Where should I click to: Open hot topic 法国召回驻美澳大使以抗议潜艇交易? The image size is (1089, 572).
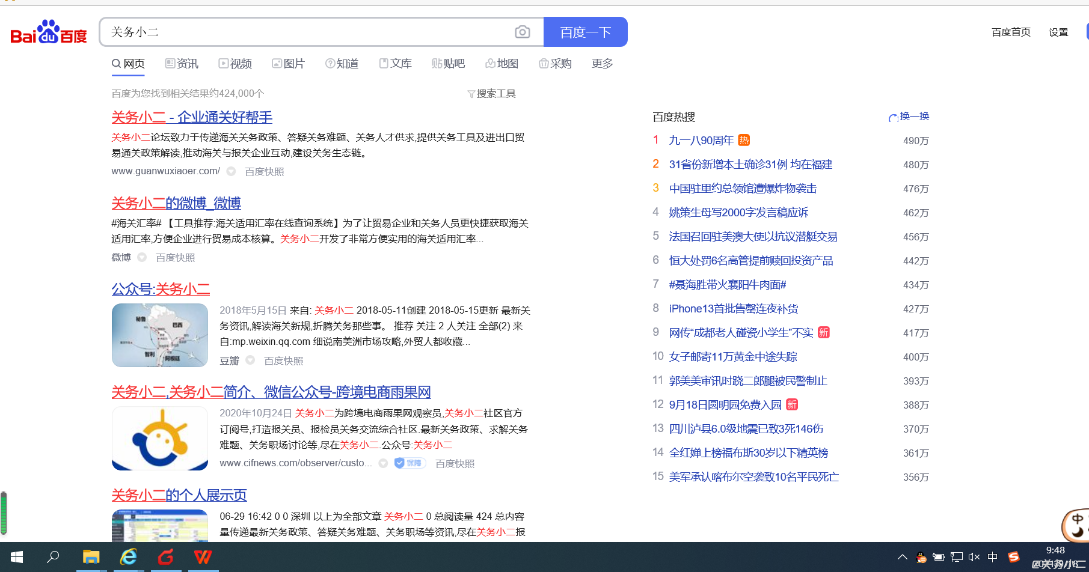(753, 237)
